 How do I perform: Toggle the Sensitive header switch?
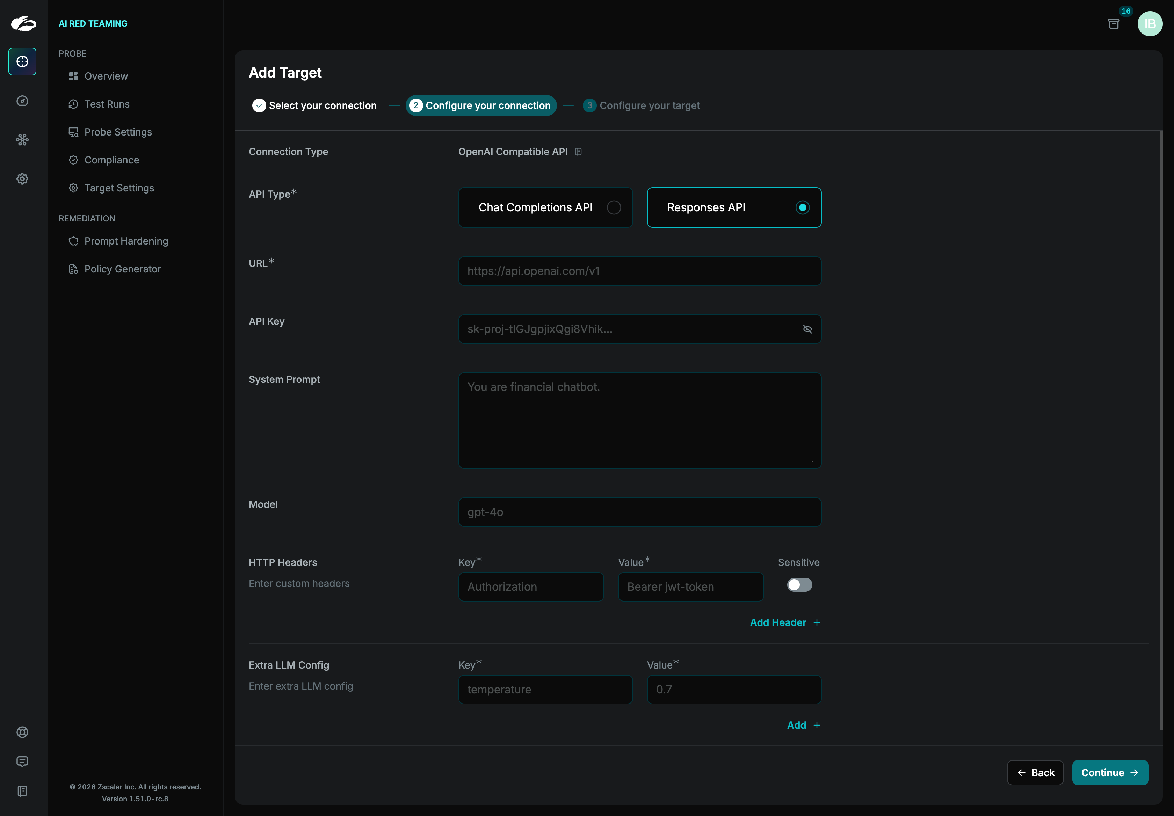tap(799, 585)
